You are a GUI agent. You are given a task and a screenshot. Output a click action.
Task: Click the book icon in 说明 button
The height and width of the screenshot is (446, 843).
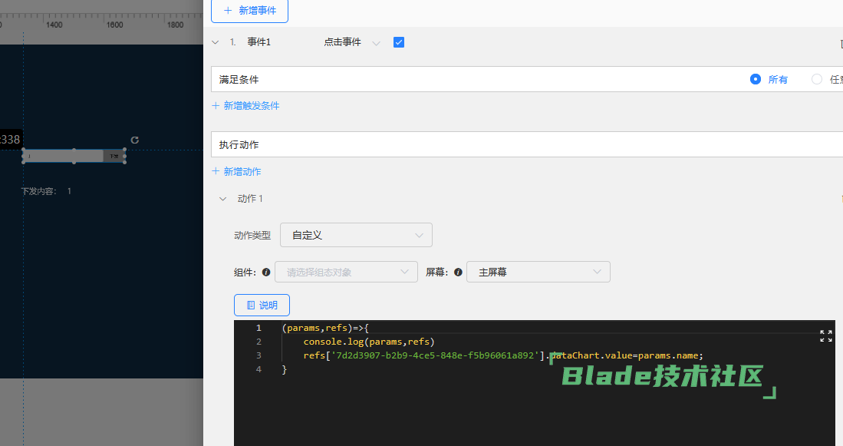click(x=251, y=306)
